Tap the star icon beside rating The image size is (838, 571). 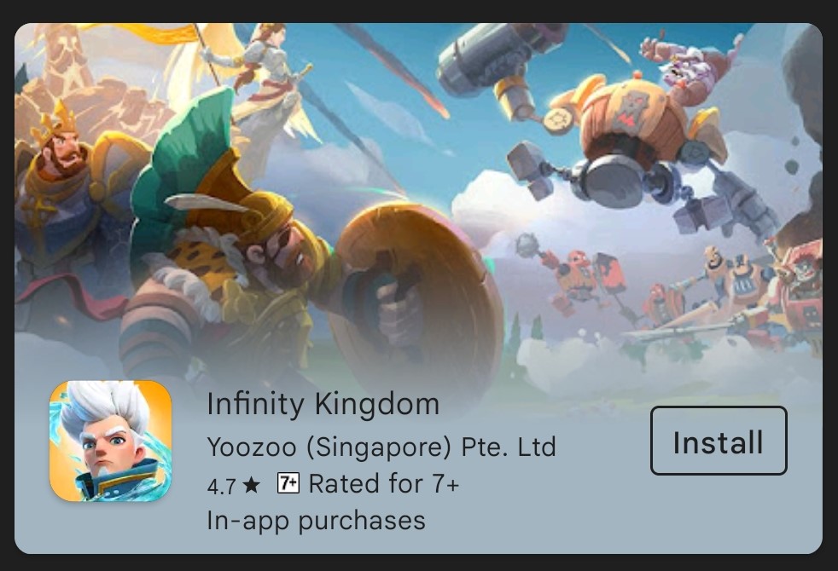click(x=251, y=485)
